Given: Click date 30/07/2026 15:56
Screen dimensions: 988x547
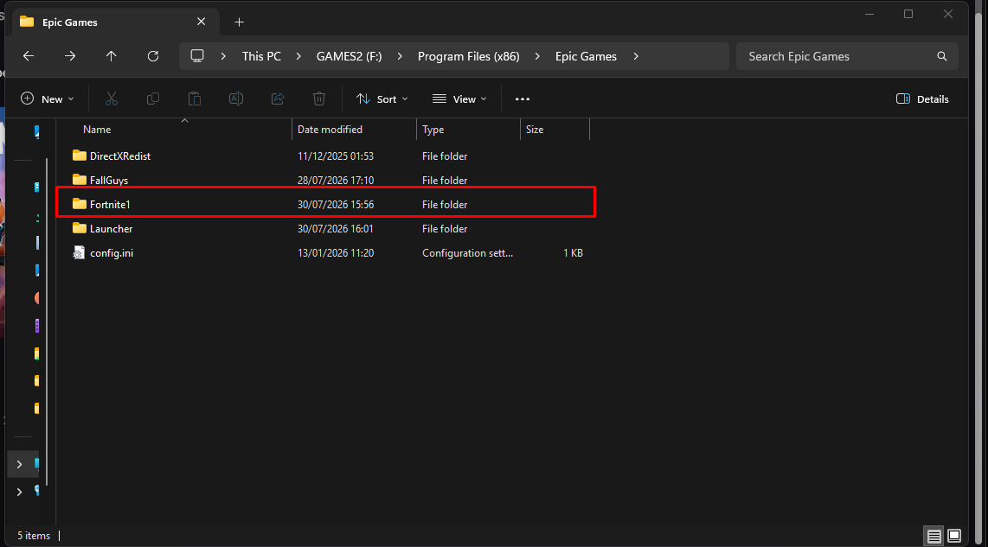Looking at the screenshot, I should [x=335, y=204].
